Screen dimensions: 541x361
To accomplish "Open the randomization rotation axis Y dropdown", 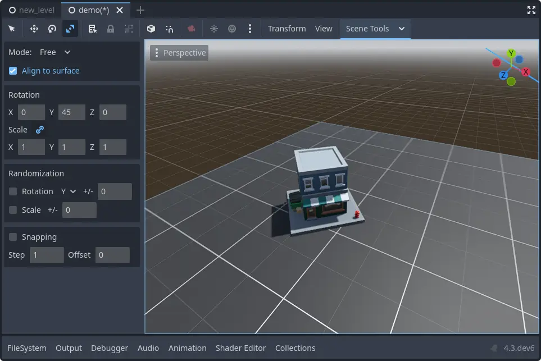I will [x=68, y=191].
